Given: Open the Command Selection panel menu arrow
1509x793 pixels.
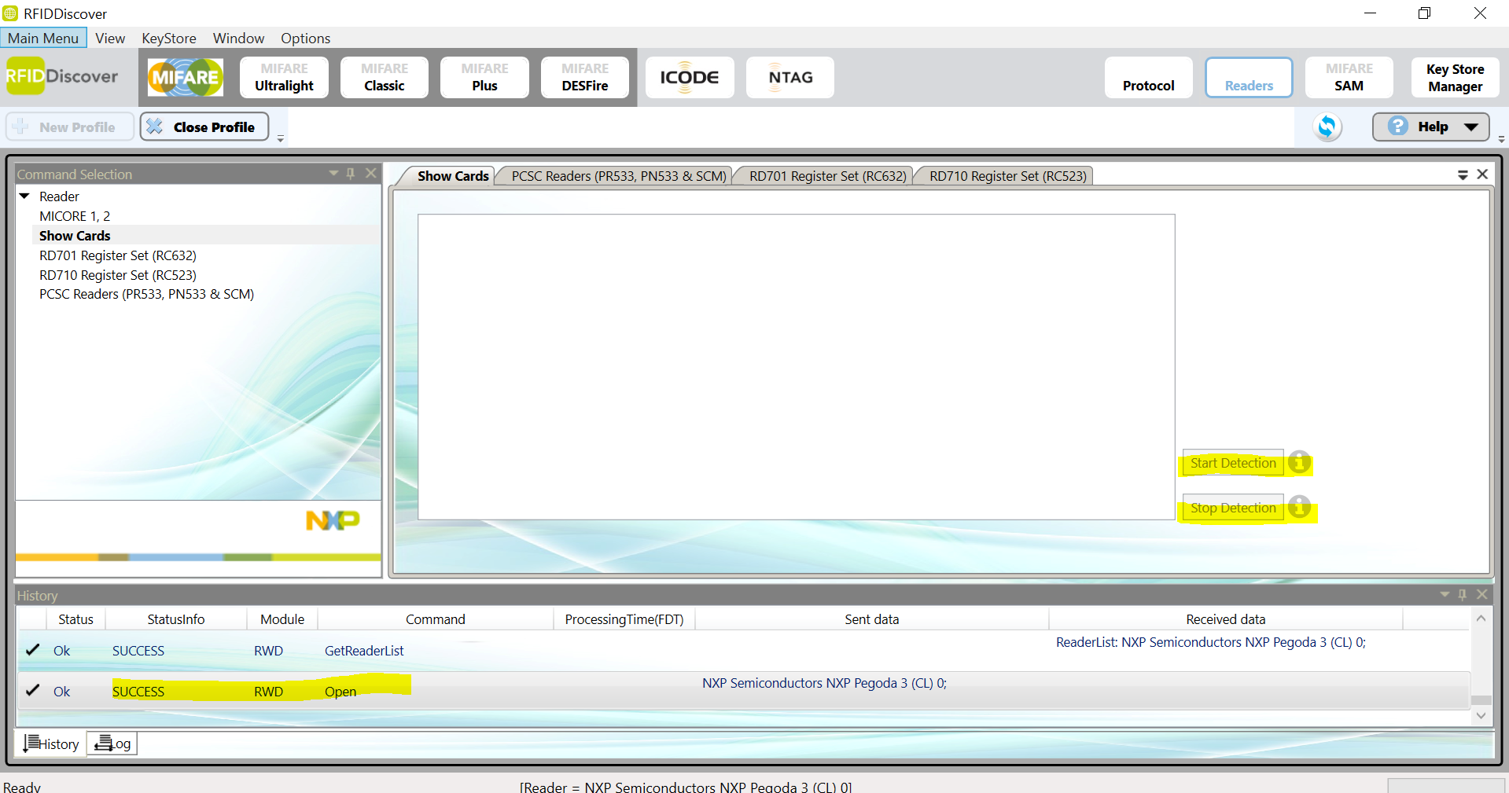Looking at the screenshot, I should click(333, 173).
